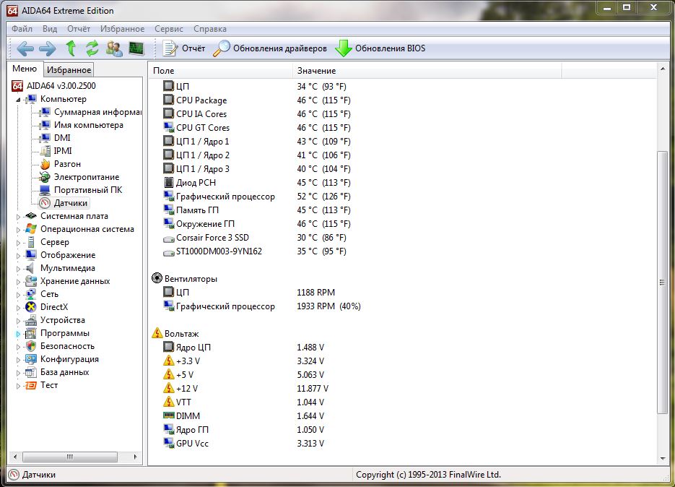Screen dimensions: 675x487
Task: Expand the Операционная система node
Action: click(18, 230)
